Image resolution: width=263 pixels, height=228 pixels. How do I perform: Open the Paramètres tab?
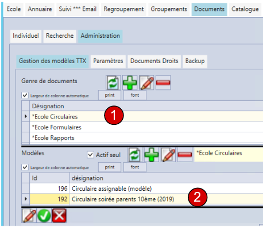click(108, 61)
